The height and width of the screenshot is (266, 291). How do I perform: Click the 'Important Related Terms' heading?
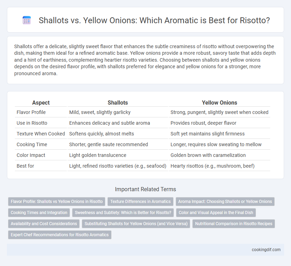click(x=145, y=189)
